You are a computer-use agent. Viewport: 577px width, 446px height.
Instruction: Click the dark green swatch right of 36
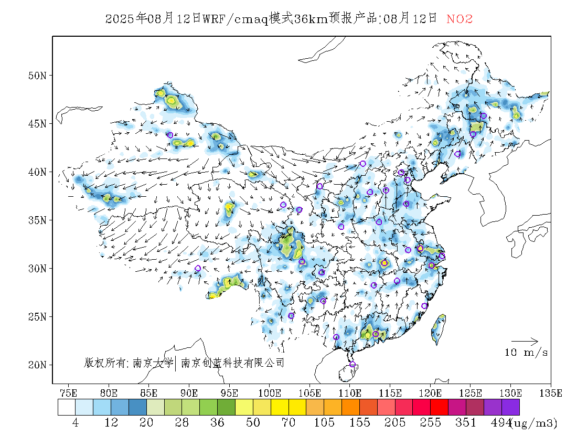click(x=226, y=407)
